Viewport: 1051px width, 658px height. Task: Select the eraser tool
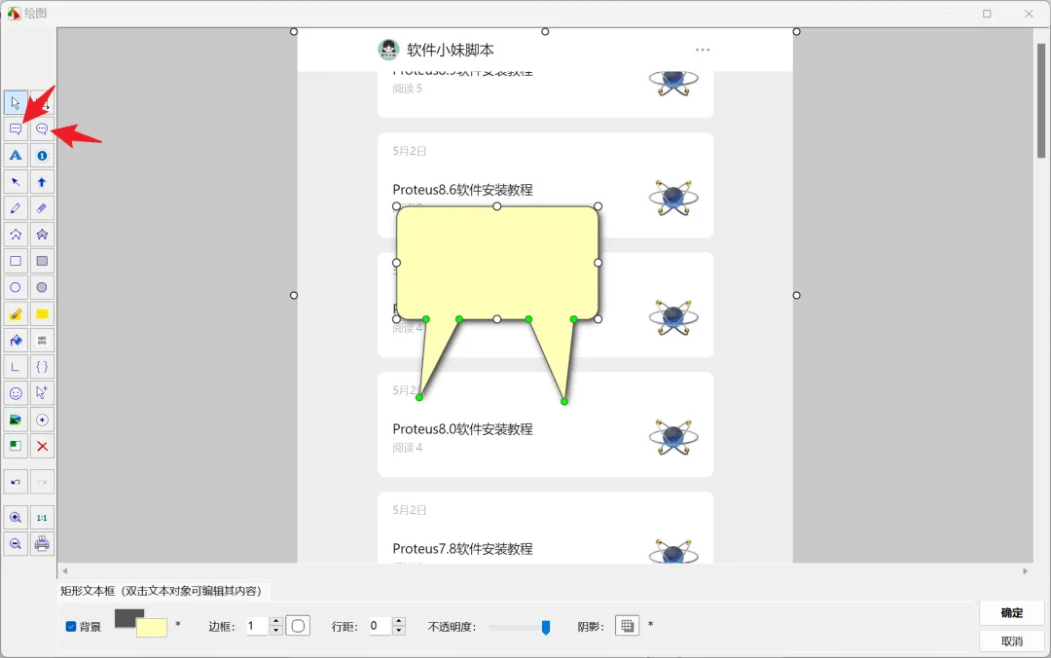click(x=42, y=208)
